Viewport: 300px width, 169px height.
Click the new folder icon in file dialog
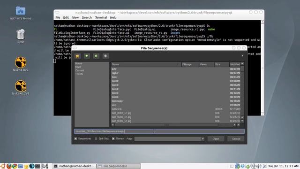(77, 56)
